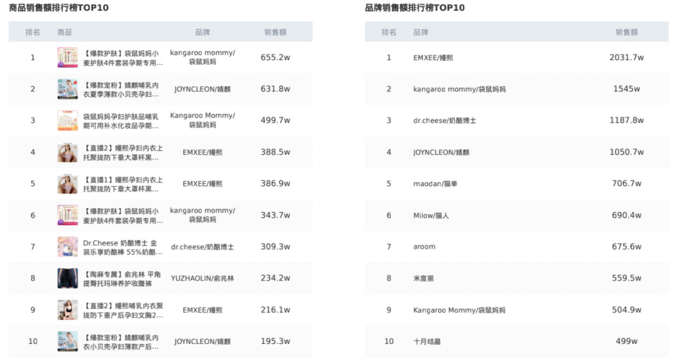Click rank 10 JOYNCLEON product thumbnail
Viewport: 675px width, 362px height.
pyautogui.click(x=67, y=341)
